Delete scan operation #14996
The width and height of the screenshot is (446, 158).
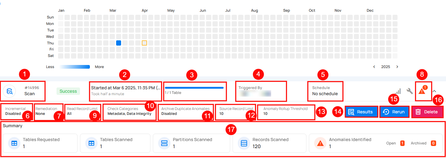click(x=427, y=112)
